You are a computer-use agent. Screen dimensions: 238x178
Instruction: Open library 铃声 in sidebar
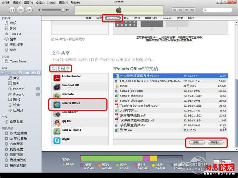coord(13,50)
